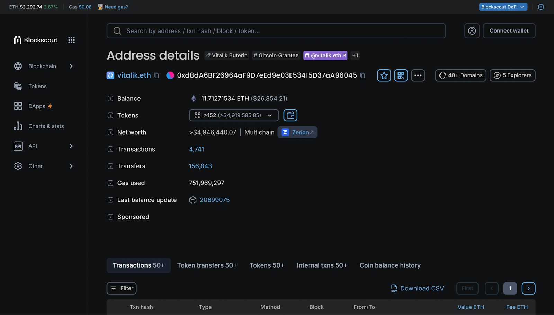Open the vitalik.eth domain link

(134, 75)
